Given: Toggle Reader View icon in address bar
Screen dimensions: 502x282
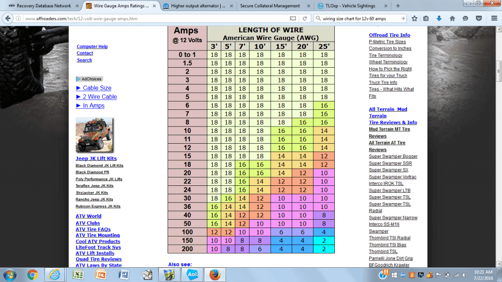Looking at the screenshot, I should pos(293,19).
